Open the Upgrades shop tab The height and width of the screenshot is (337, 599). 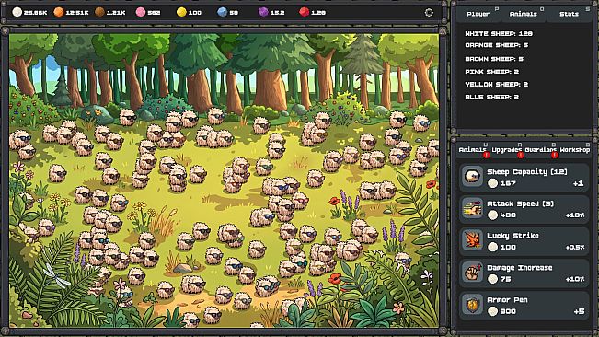pyautogui.click(x=507, y=150)
